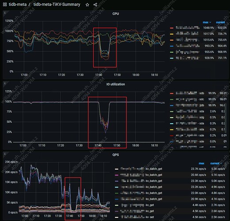Open the IO utilization panel title menu
This screenshot has width=230, height=221.
[x=115, y=84]
